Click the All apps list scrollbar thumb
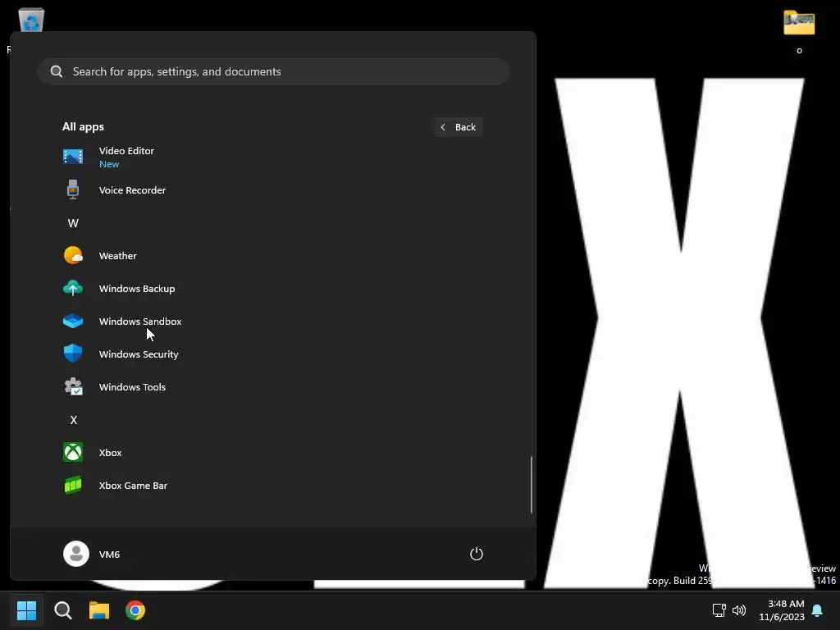Image resolution: width=840 pixels, height=630 pixels. pyautogui.click(x=531, y=485)
